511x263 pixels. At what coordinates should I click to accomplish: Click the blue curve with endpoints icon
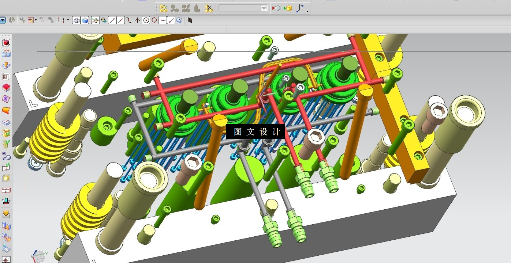[x=300, y=8]
